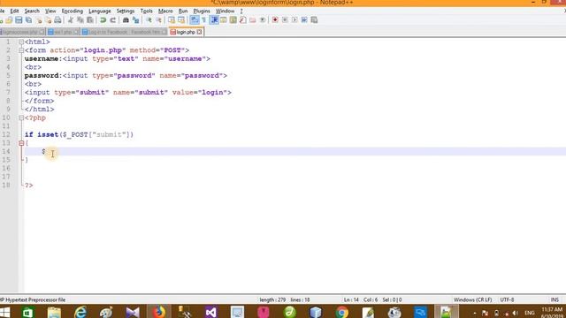Screen dimensions: 566x318
Task: Place cursor on the if isset line
Action: coord(79,134)
